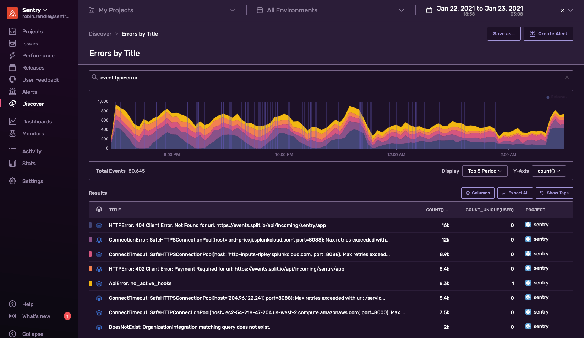Select Issues in the sidebar menu
Image resolution: width=584 pixels, height=338 pixels.
click(30, 43)
